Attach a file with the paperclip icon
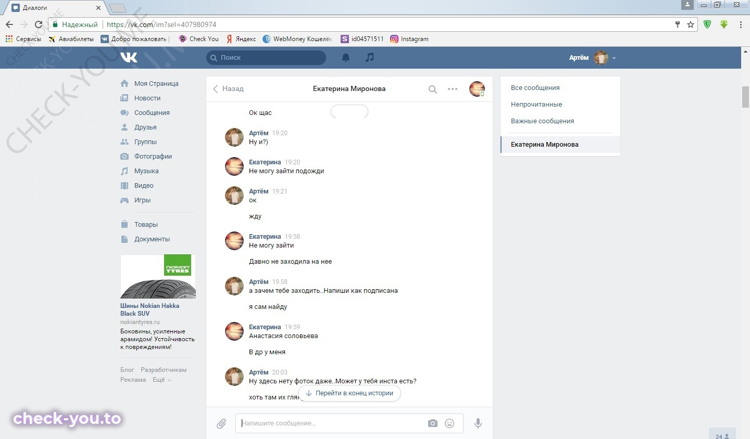Screen dimensions: 750x439 (221, 424)
